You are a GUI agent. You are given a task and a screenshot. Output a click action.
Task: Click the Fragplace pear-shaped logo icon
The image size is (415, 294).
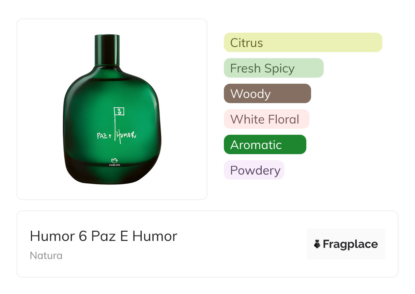(317, 244)
